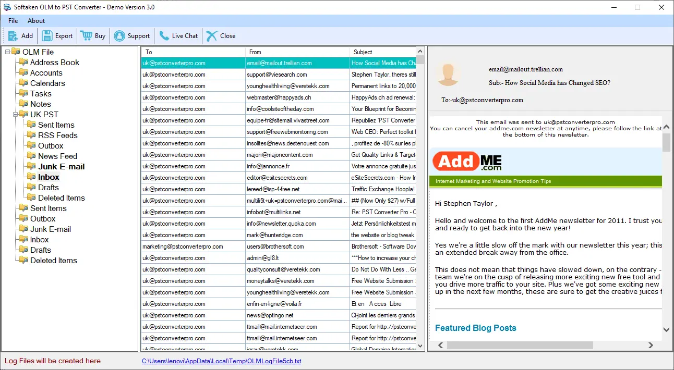The height and width of the screenshot is (370, 674).
Task: Select the Outbox folder nested under UK PST
Action: 51,145
